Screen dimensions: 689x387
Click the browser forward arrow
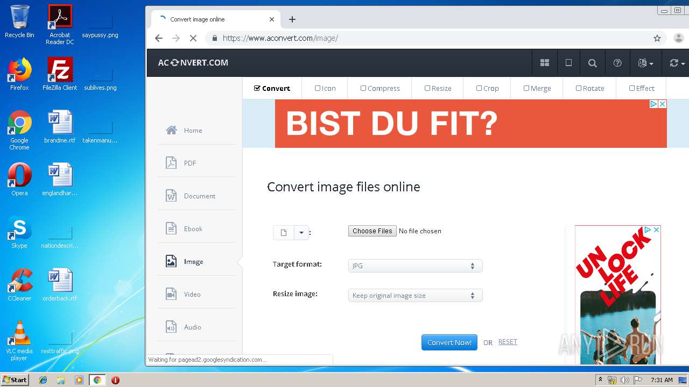coord(175,38)
